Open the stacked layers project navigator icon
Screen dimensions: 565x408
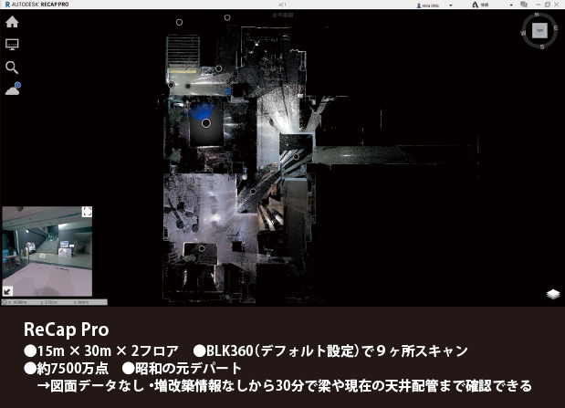(553, 294)
